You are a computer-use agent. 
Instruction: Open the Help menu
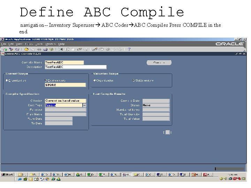pos(61,44)
